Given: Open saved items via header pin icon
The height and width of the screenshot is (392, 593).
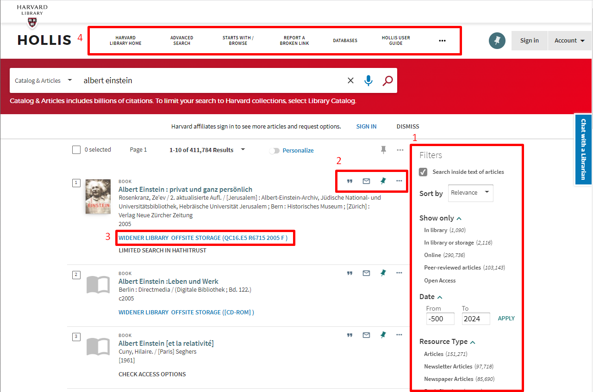Looking at the screenshot, I should point(497,41).
